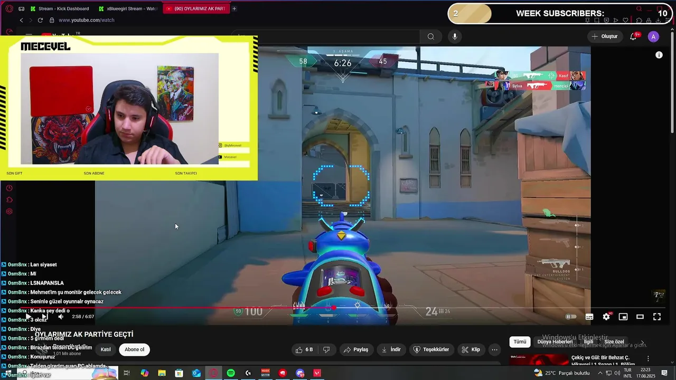Screen dimensions: 676x380
Task: Click the YouTube search magnifier button
Action: (431, 36)
